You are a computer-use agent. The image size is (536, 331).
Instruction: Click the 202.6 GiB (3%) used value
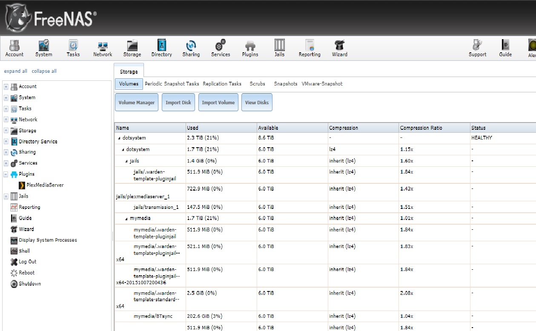click(x=205, y=316)
